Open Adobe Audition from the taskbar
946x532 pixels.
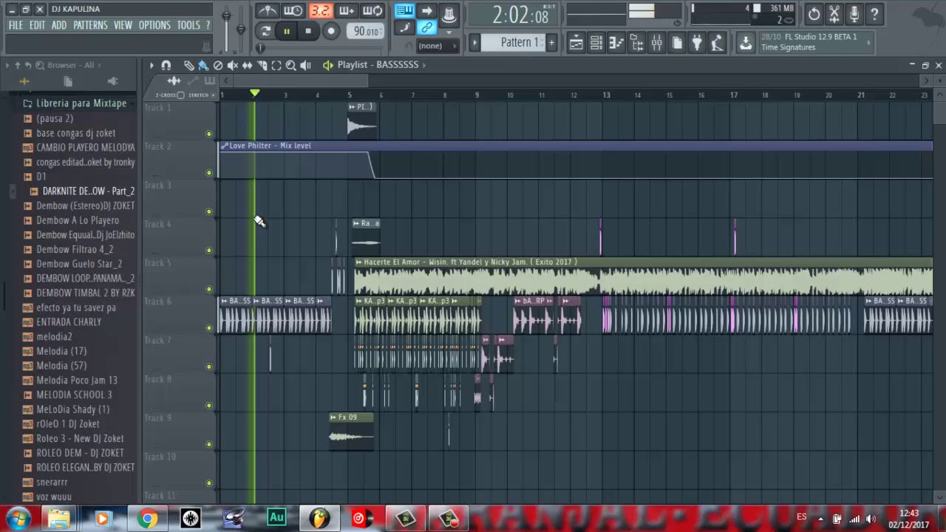tap(276, 518)
